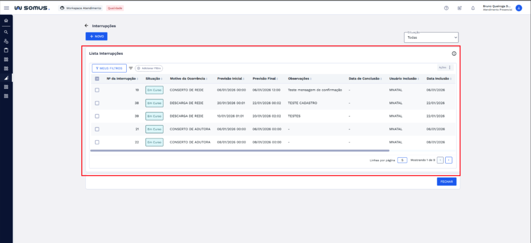Open the help question mark icon
The width and height of the screenshot is (531, 243).
[446, 8]
